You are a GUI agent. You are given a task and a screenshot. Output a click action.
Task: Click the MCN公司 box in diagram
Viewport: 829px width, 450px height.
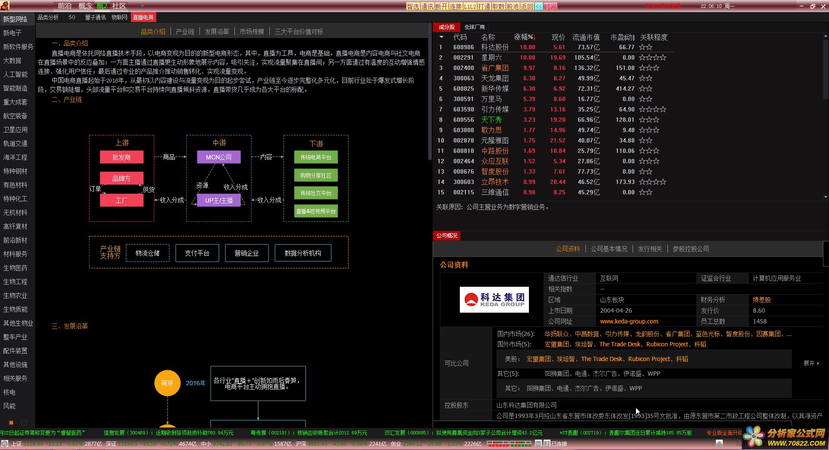[x=218, y=157]
